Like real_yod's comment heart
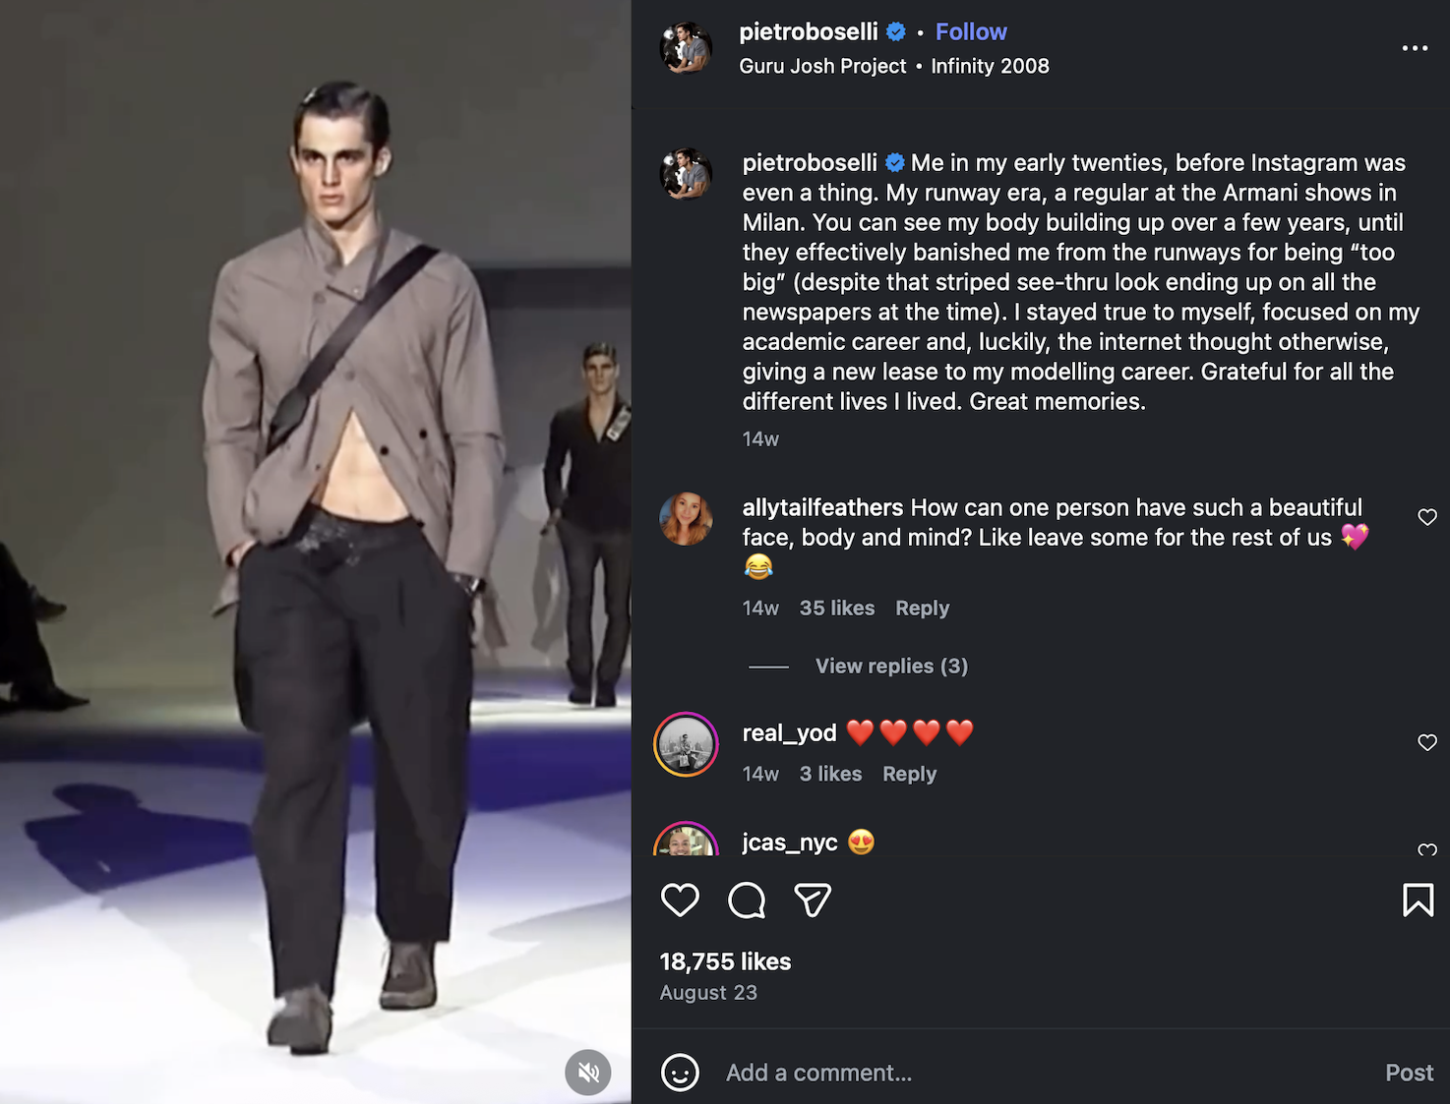 1427,742
